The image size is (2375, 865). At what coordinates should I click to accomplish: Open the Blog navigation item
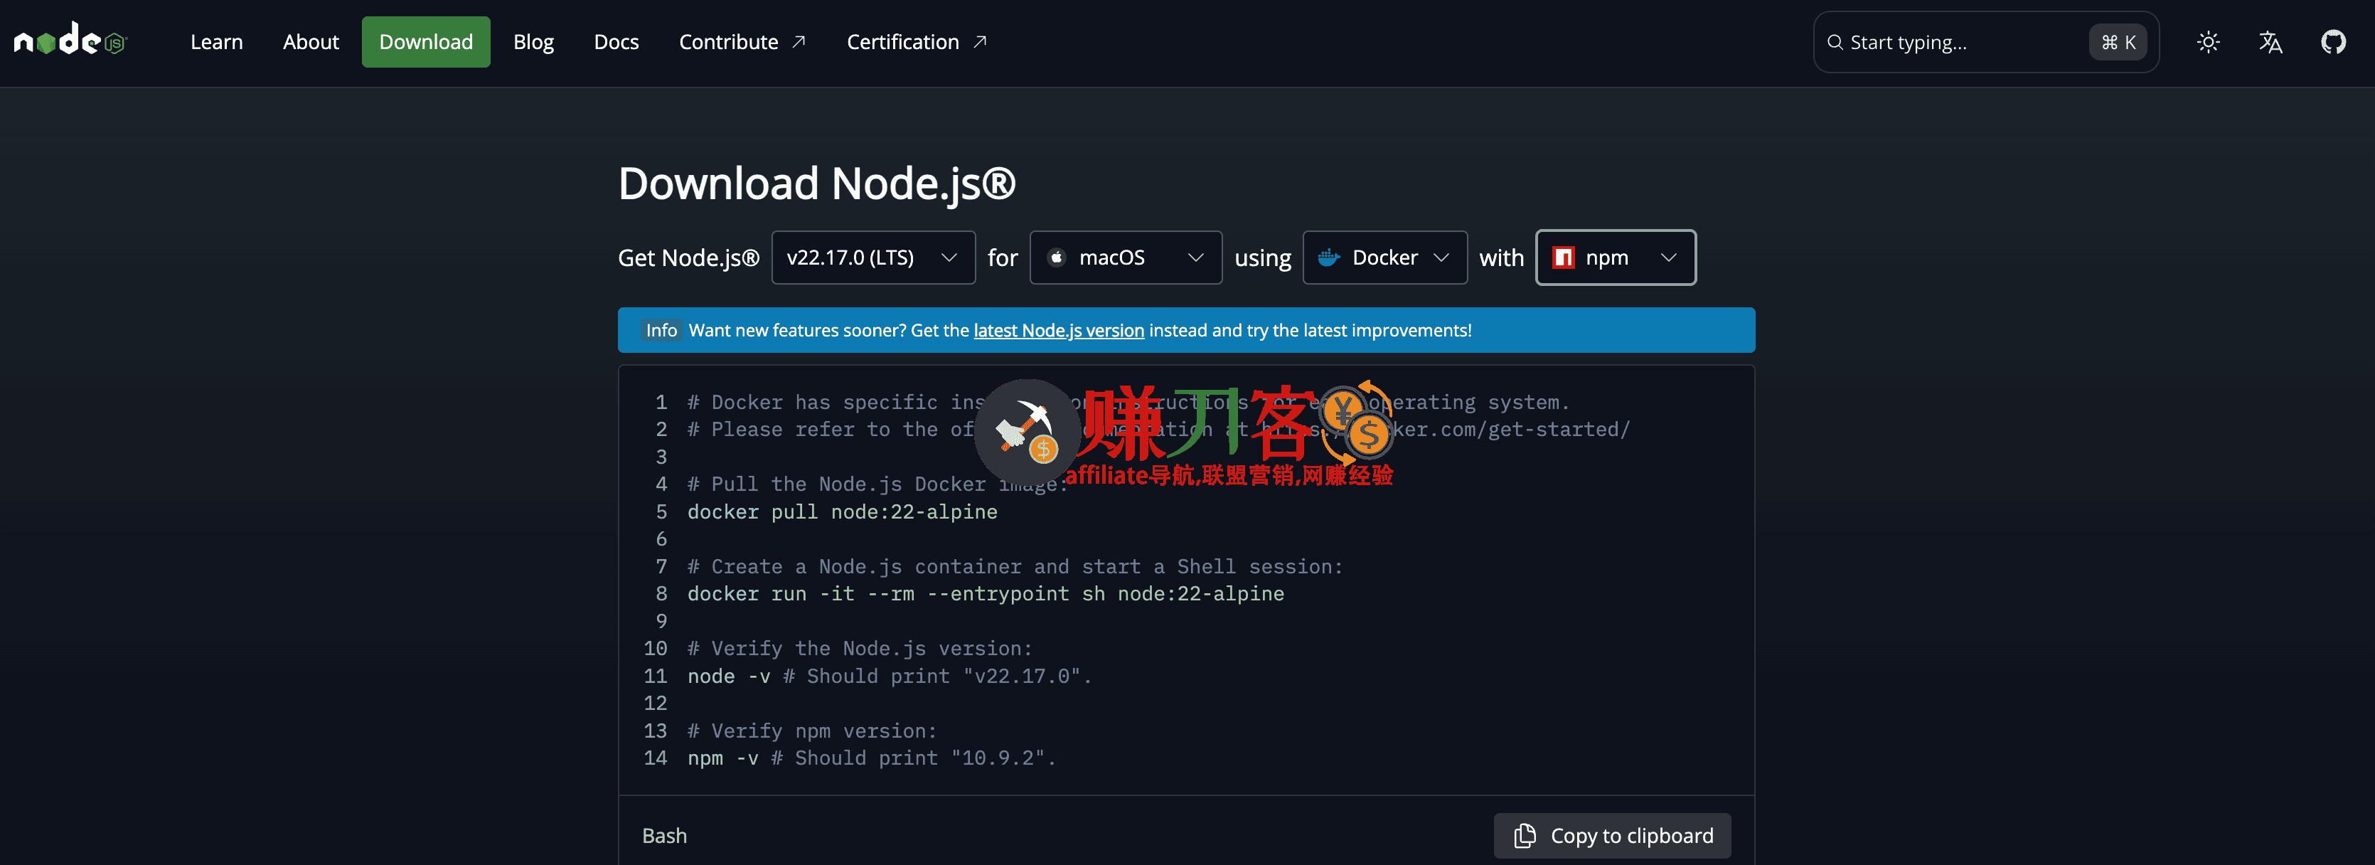533,43
